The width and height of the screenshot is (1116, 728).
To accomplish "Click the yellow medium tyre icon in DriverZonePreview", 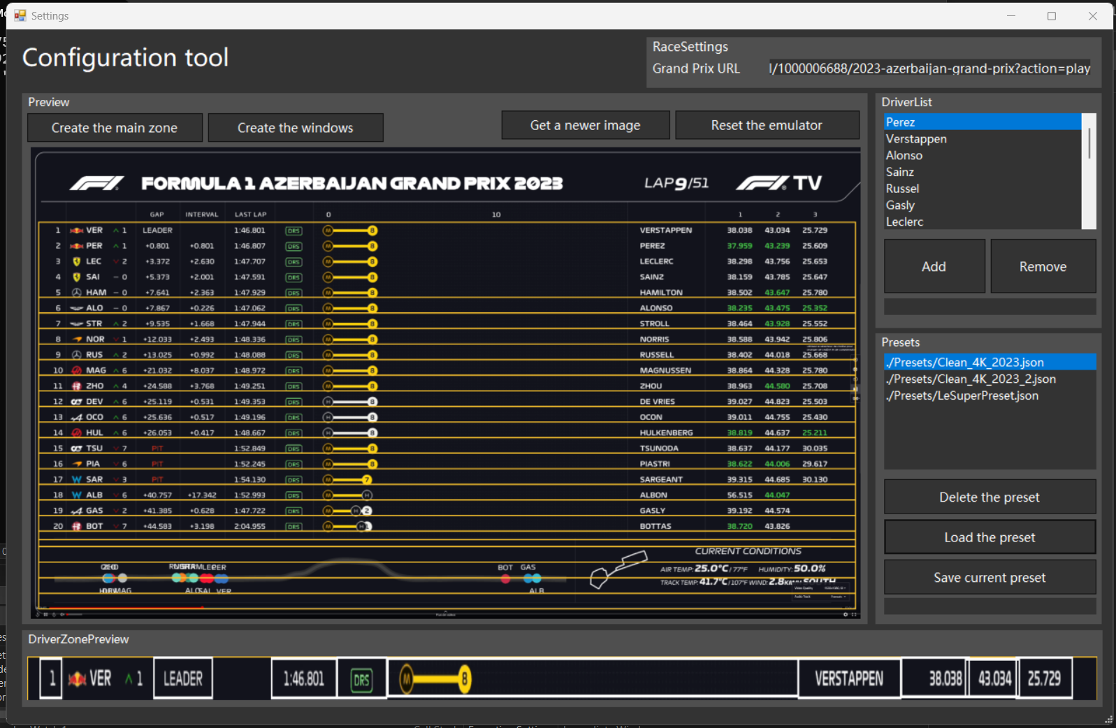I will click(407, 678).
